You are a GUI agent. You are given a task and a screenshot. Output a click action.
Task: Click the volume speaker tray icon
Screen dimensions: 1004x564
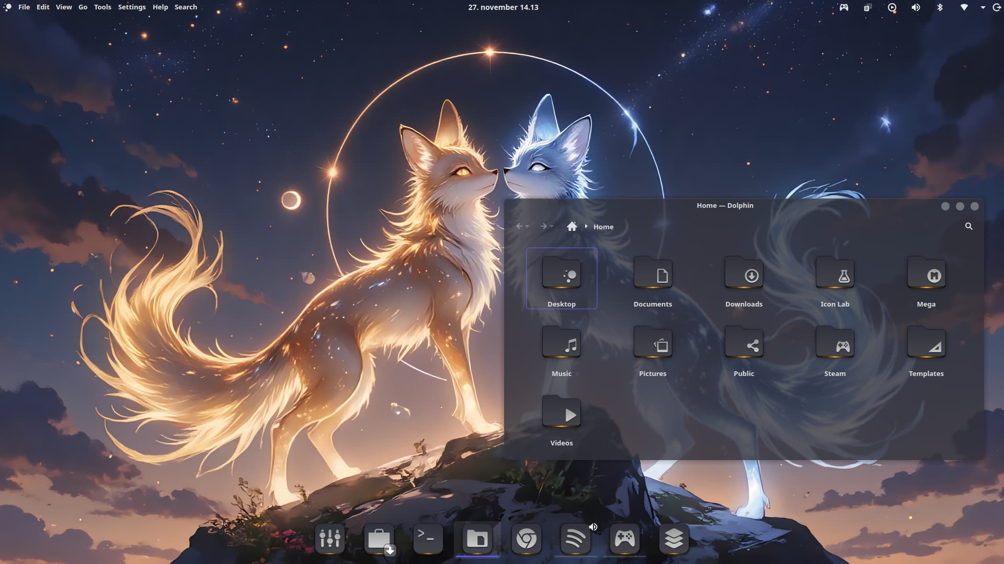point(916,7)
